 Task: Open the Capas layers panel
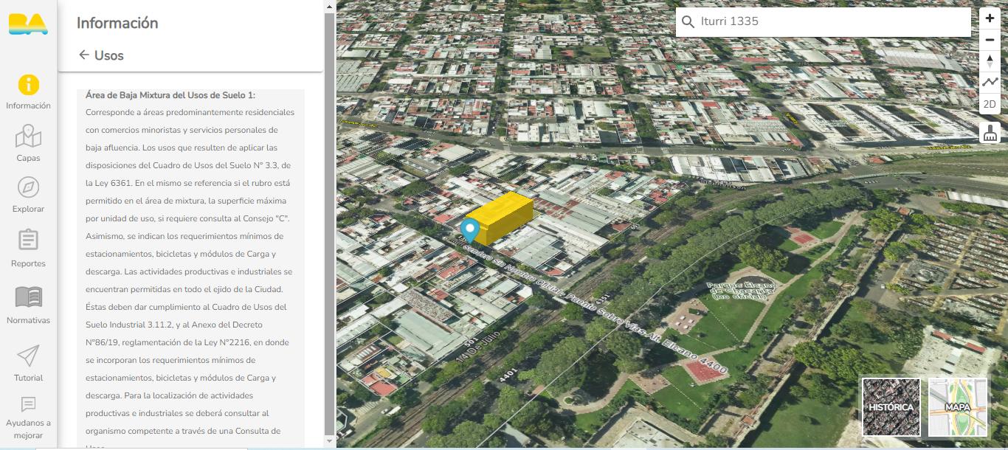tap(28, 144)
